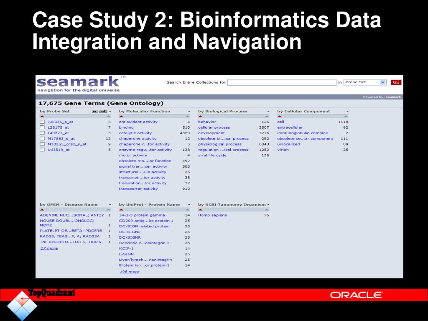Viewport: 428px width, 321px height.
Task: Select the transporter activity link
Action: coord(138,189)
